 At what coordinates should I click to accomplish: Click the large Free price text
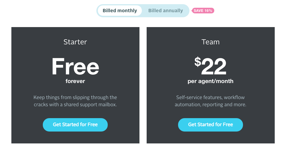pos(75,67)
